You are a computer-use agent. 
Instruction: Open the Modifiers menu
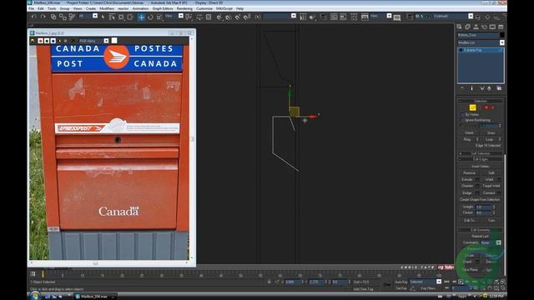107,8
